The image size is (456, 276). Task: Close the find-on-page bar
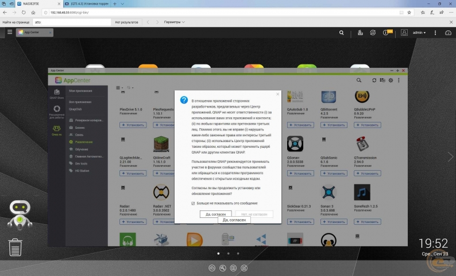tap(451, 22)
